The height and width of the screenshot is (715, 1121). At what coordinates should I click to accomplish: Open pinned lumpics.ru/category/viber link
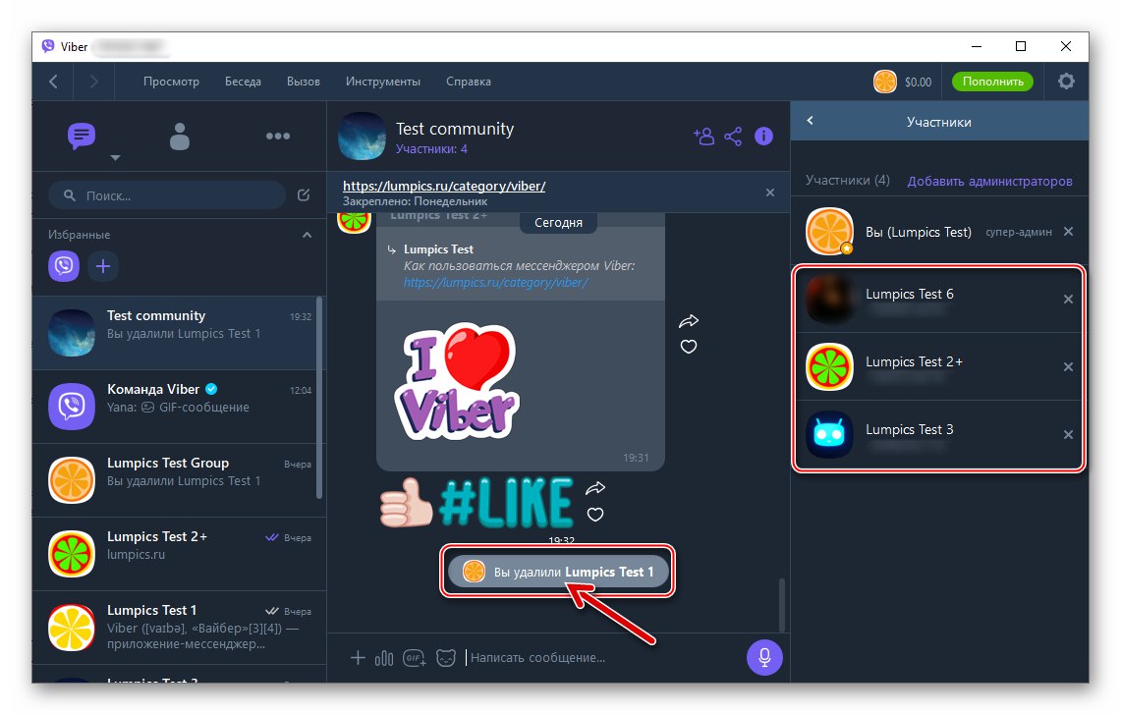click(444, 186)
